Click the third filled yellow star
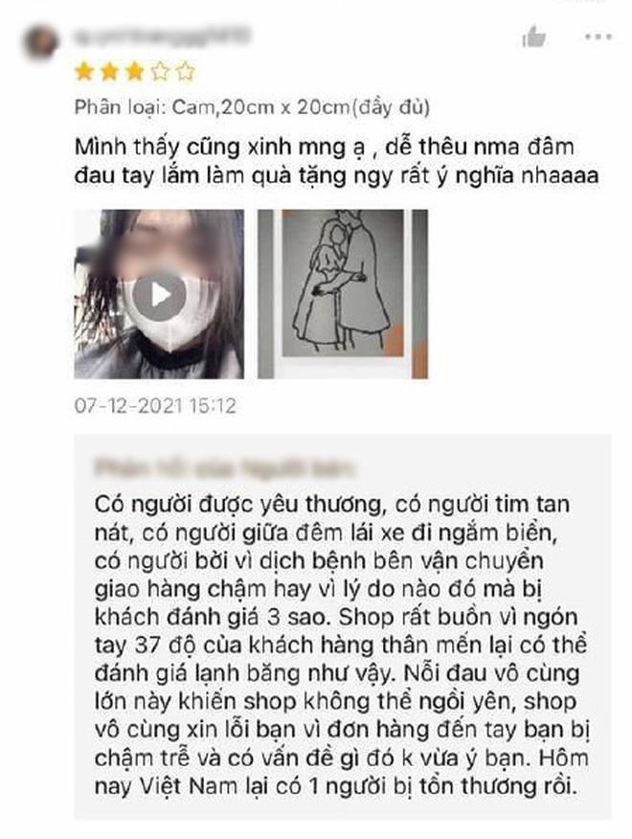Image resolution: width=632 pixels, height=839 pixels. click(134, 71)
